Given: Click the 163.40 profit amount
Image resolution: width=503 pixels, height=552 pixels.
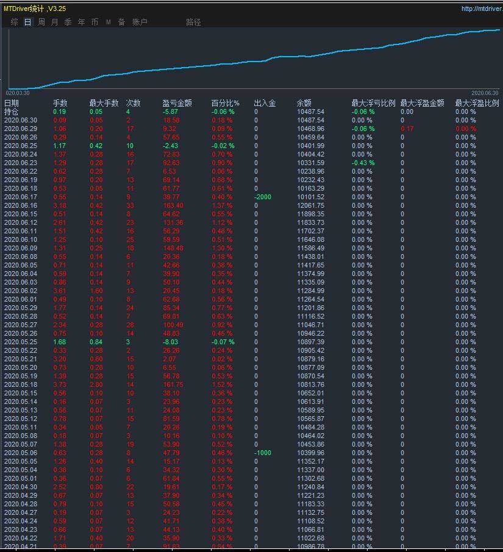Looking at the screenshot, I should [x=173, y=205].
